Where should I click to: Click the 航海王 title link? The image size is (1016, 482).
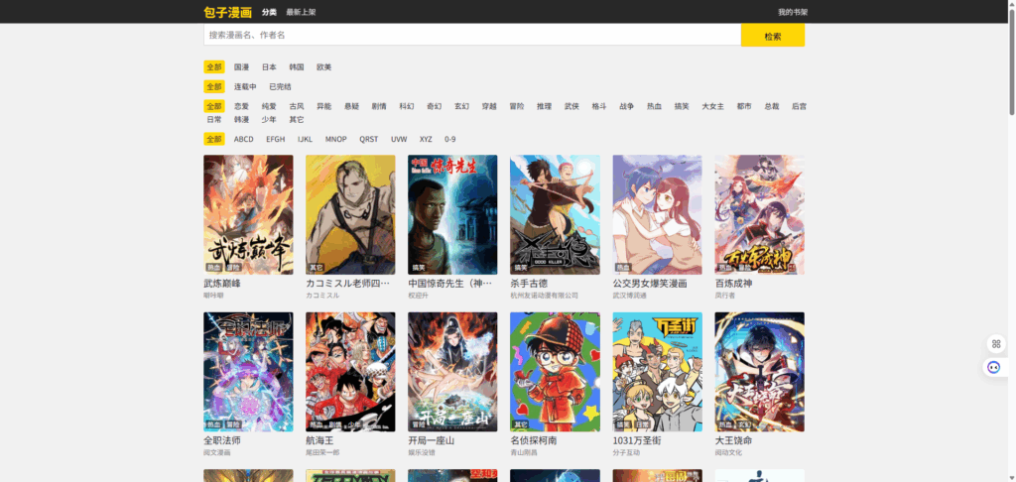pos(319,440)
